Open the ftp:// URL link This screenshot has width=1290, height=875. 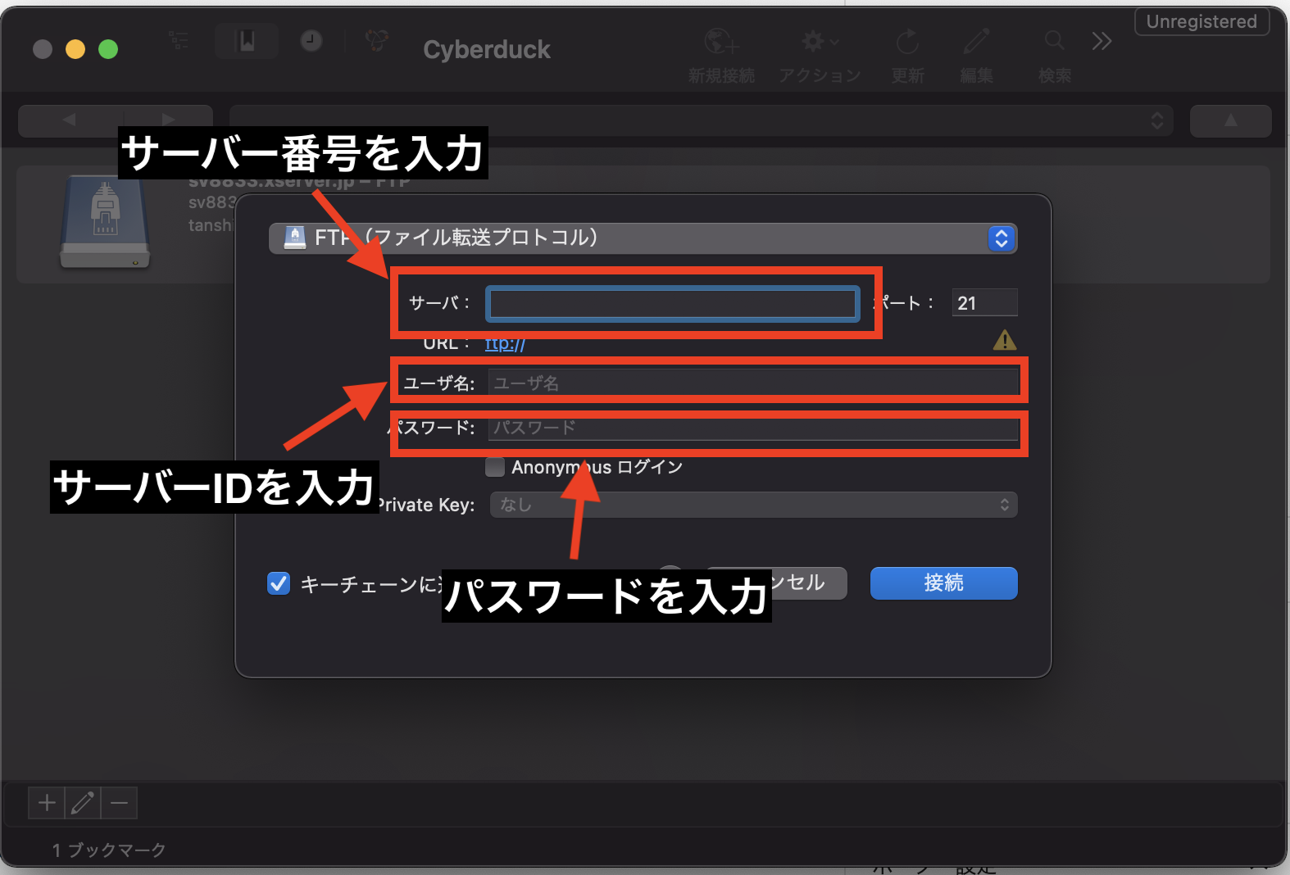point(505,343)
